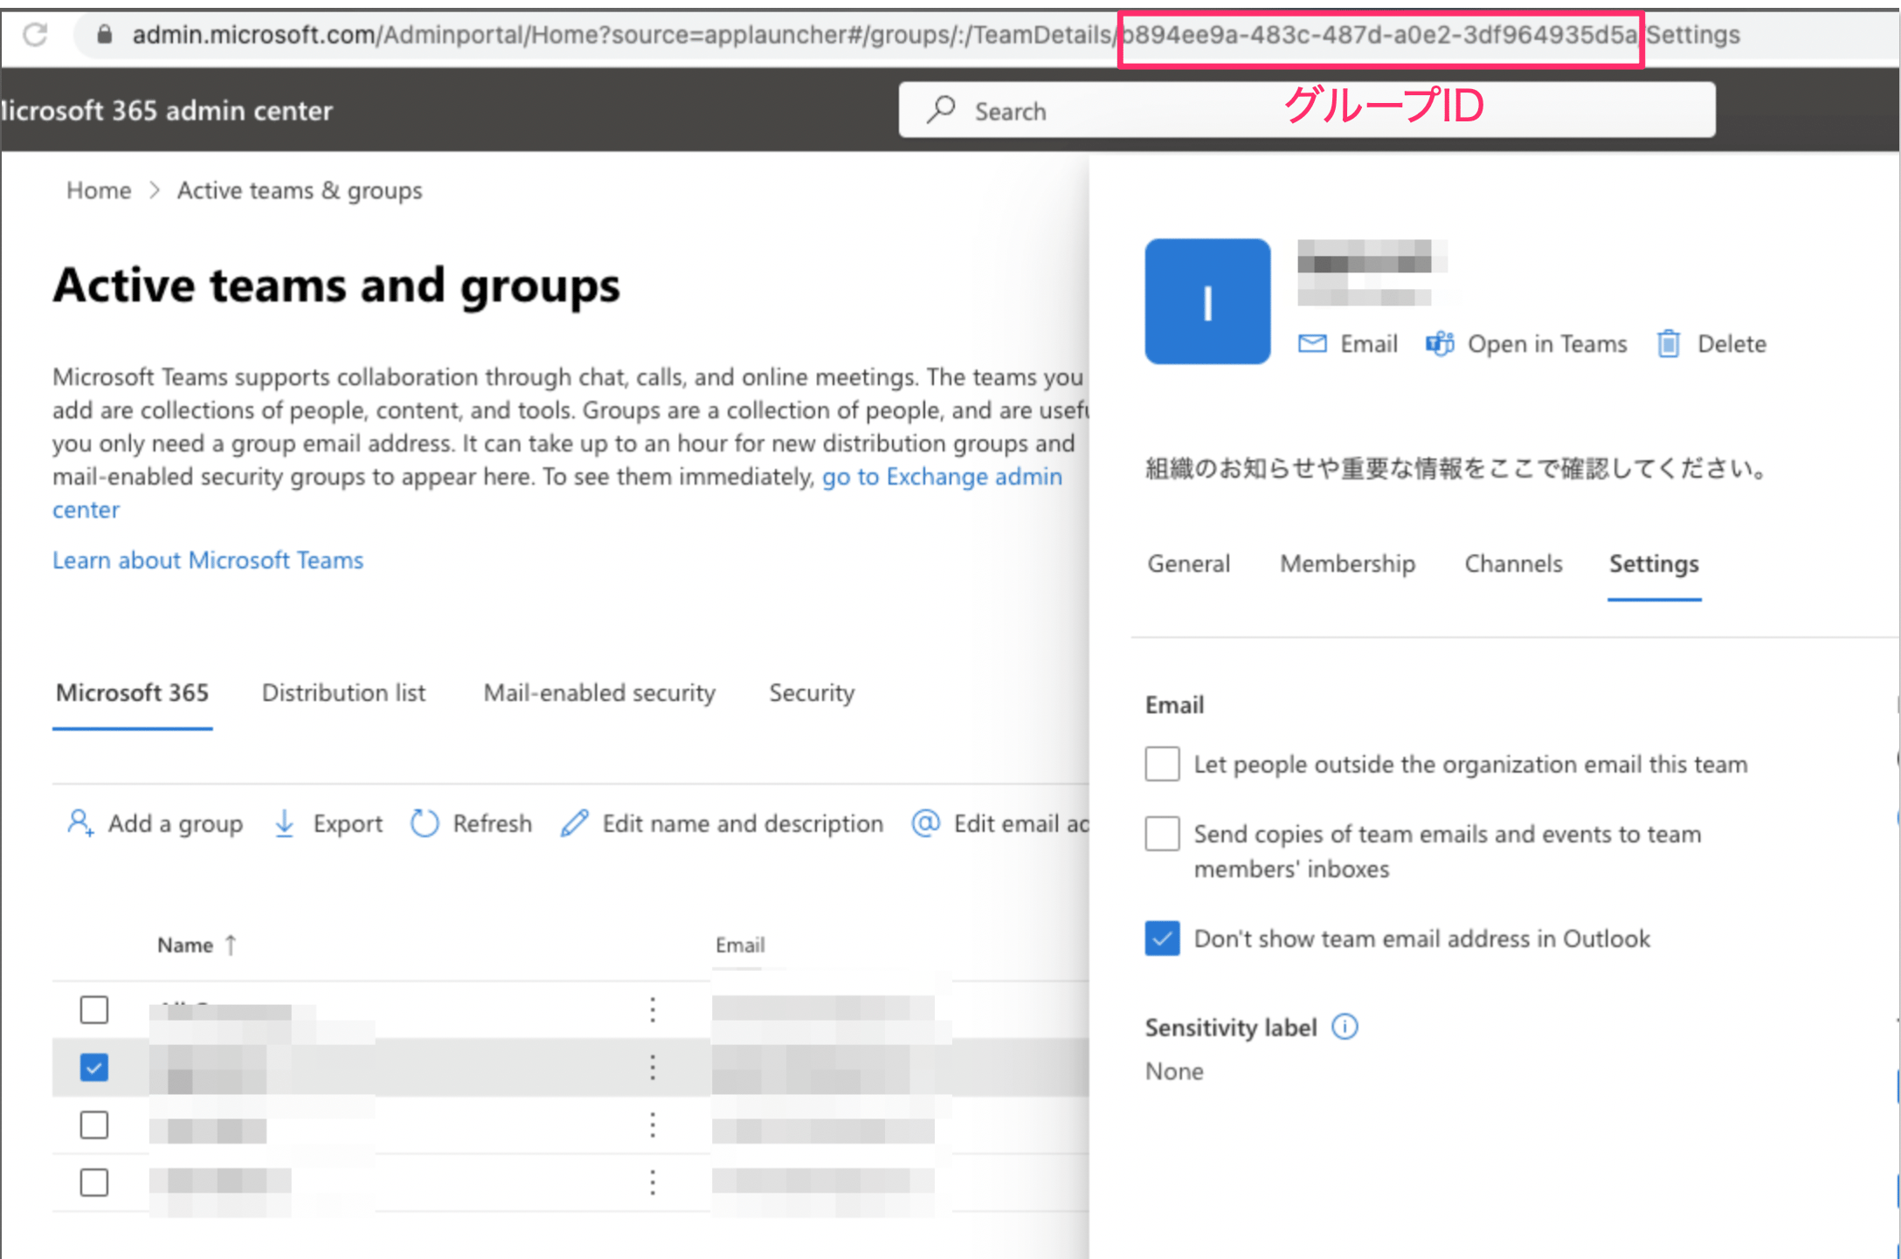1901x1259 pixels.
Task: Click the magnifier icon in Search box
Action: (x=941, y=110)
